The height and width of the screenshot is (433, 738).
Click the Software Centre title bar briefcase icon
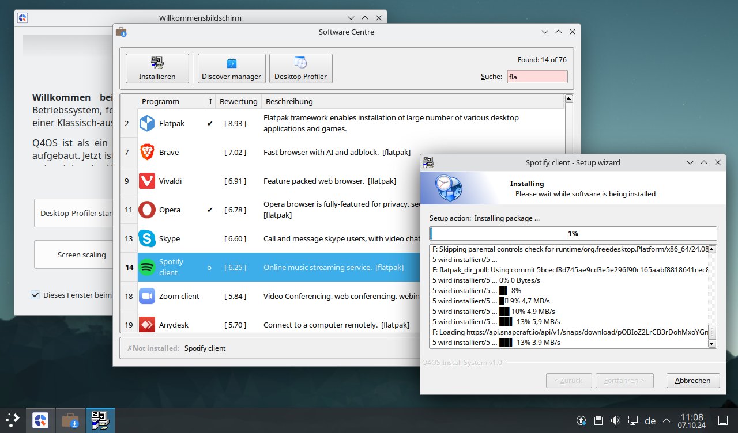tap(121, 32)
